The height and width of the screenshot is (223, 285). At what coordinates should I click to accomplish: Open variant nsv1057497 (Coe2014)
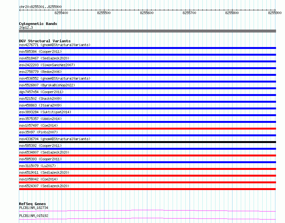pos(38,125)
